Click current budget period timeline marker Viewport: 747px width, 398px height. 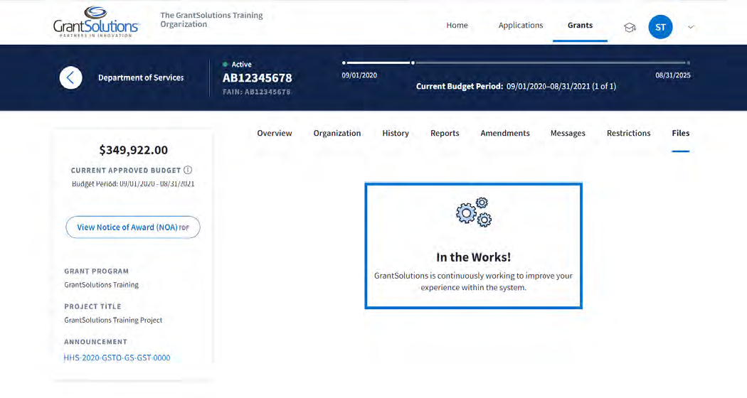coord(413,63)
